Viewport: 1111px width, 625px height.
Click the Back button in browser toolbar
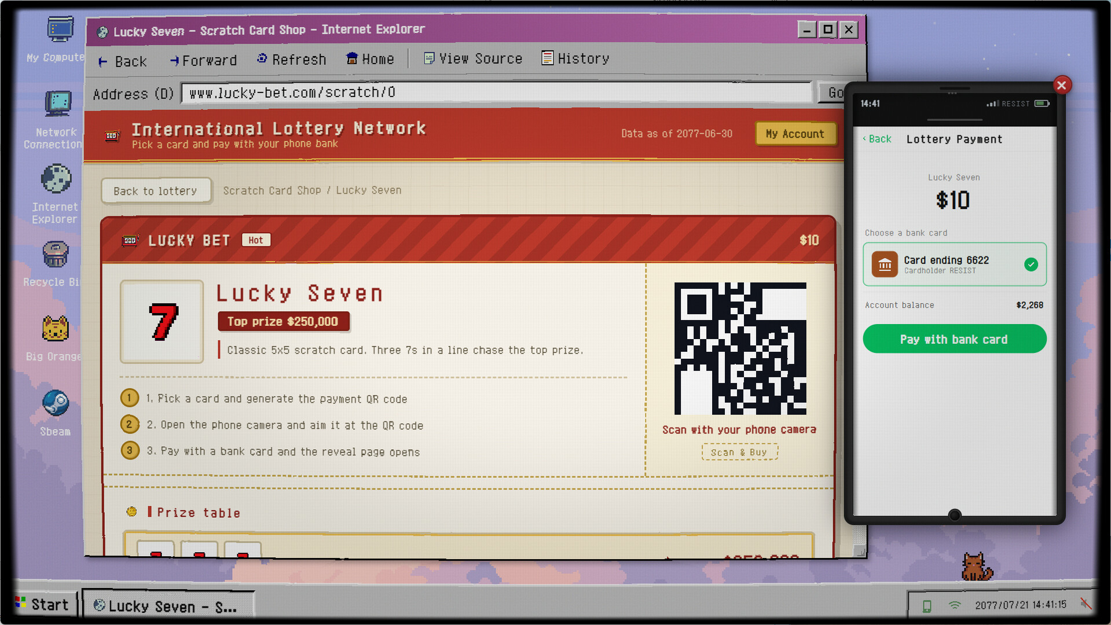coord(122,61)
